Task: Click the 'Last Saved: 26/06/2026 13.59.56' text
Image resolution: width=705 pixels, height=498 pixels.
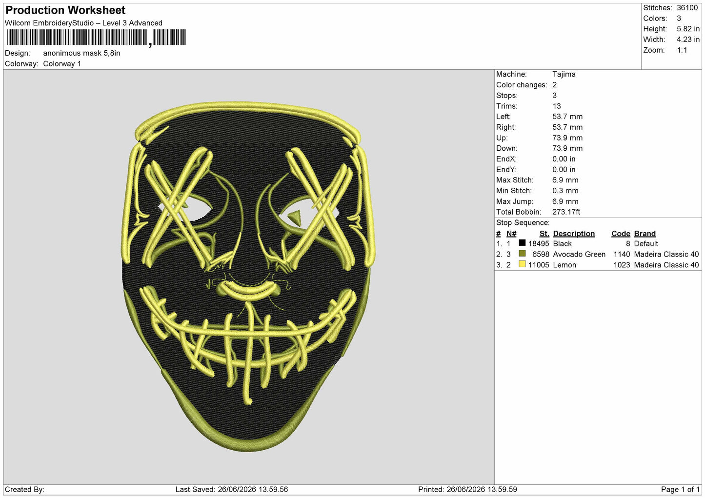Action: coord(232,489)
